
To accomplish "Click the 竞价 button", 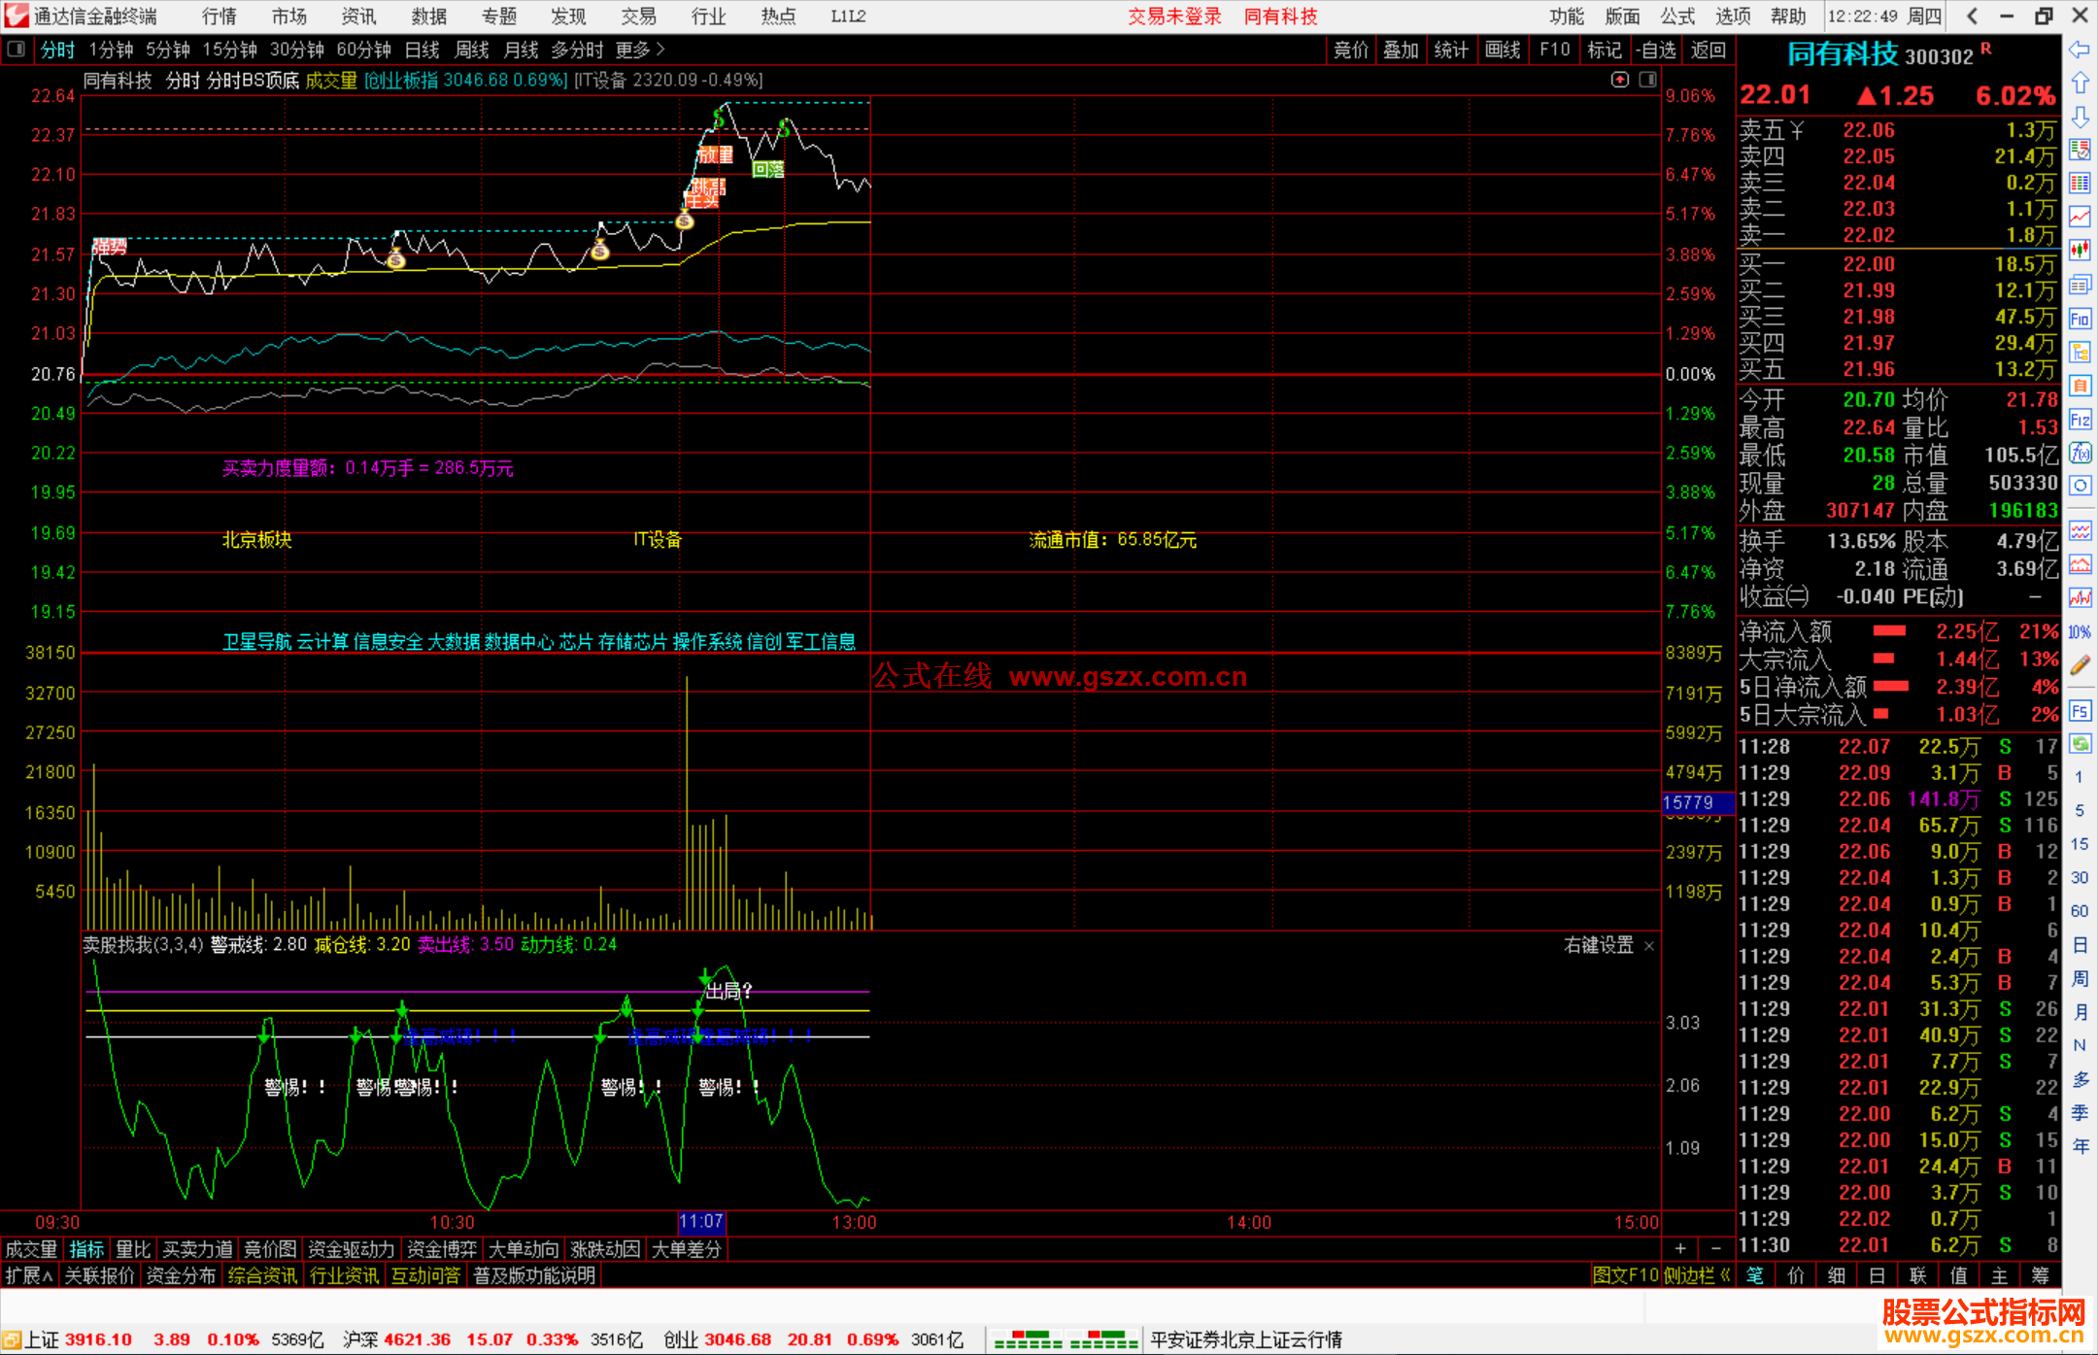I will pos(1351,50).
